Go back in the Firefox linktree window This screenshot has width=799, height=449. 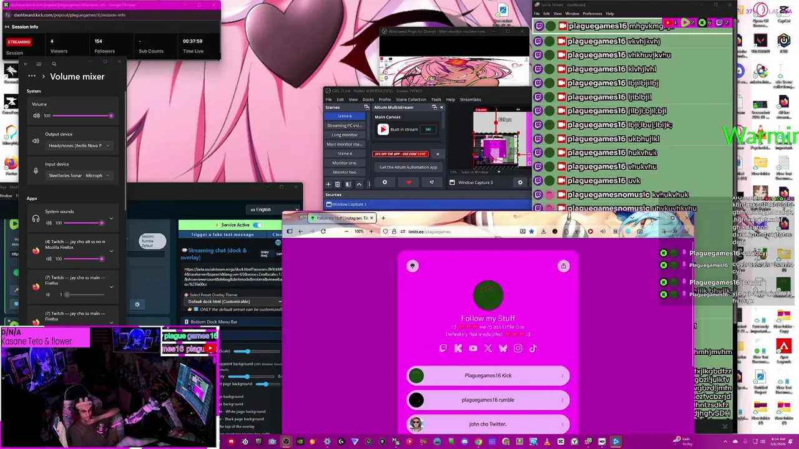pyautogui.click(x=300, y=231)
